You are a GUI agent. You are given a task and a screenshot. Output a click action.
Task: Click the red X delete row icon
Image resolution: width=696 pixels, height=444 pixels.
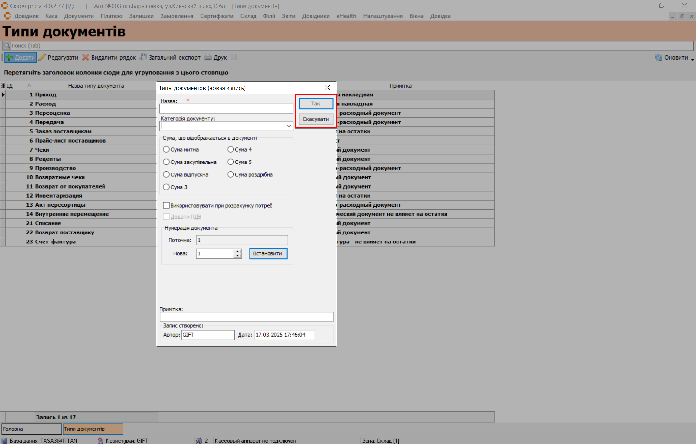(85, 58)
